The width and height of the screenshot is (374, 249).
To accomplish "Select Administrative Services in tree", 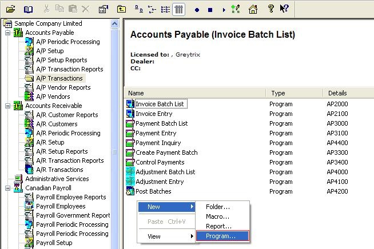I will [57, 179].
